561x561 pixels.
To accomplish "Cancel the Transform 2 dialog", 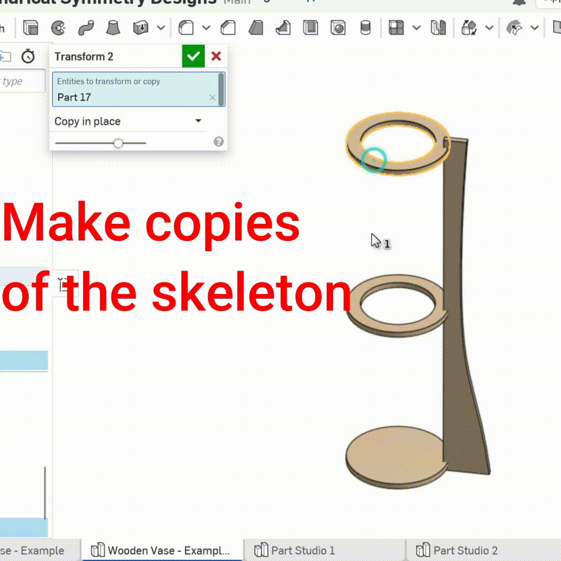I will pos(216,57).
